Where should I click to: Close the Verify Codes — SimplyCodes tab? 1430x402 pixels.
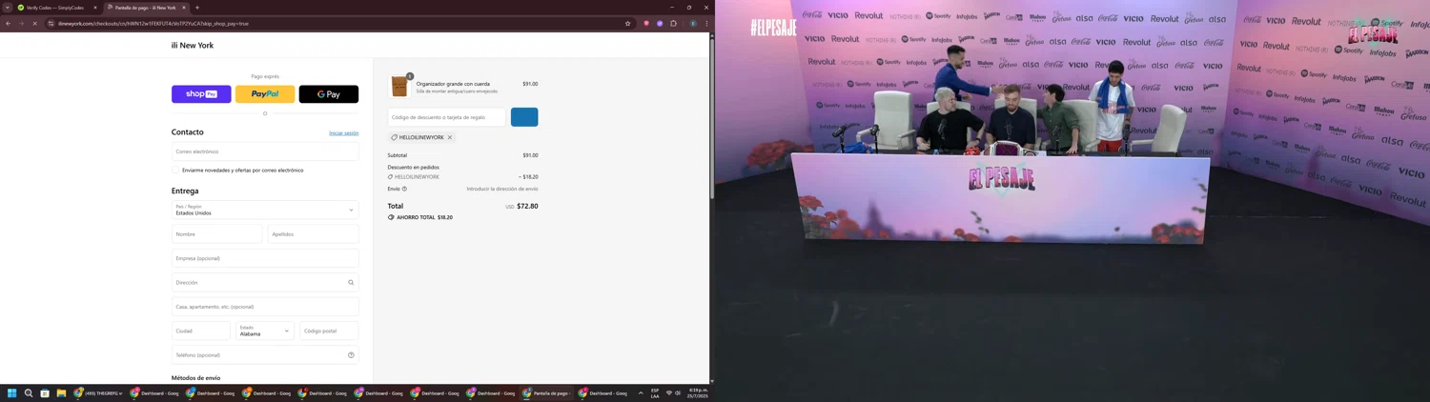(x=95, y=8)
